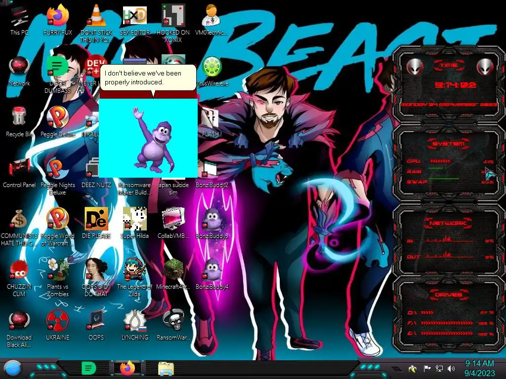Launch Peggle Nights Deluxe
506x379 pixels.
point(57,176)
